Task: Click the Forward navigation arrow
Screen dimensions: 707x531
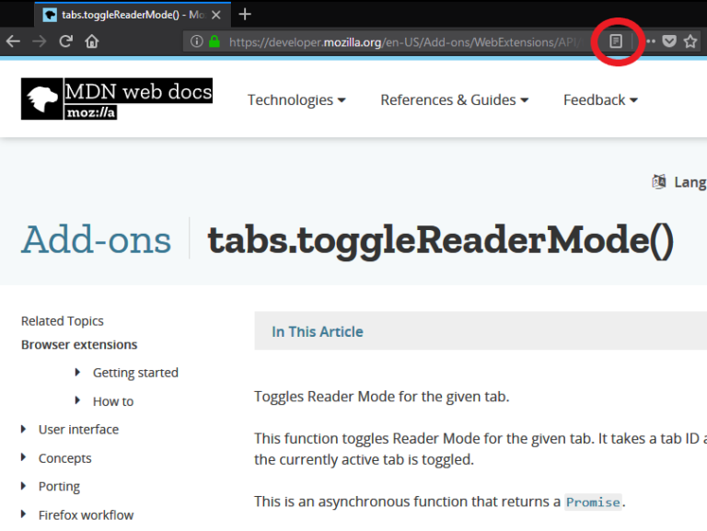Action: point(40,41)
